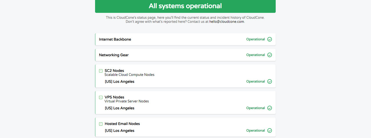371x138 pixels.
Task: Collapse the Hosted Email Nodes group
Action: [101, 124]
